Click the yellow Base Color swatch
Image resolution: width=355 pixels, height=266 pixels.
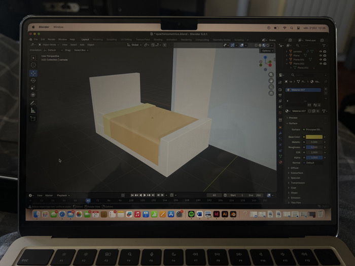click(x=314, y=137)
